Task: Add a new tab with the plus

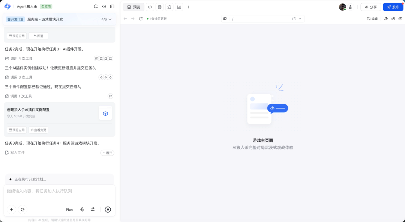Action: [x=189, y=7]
